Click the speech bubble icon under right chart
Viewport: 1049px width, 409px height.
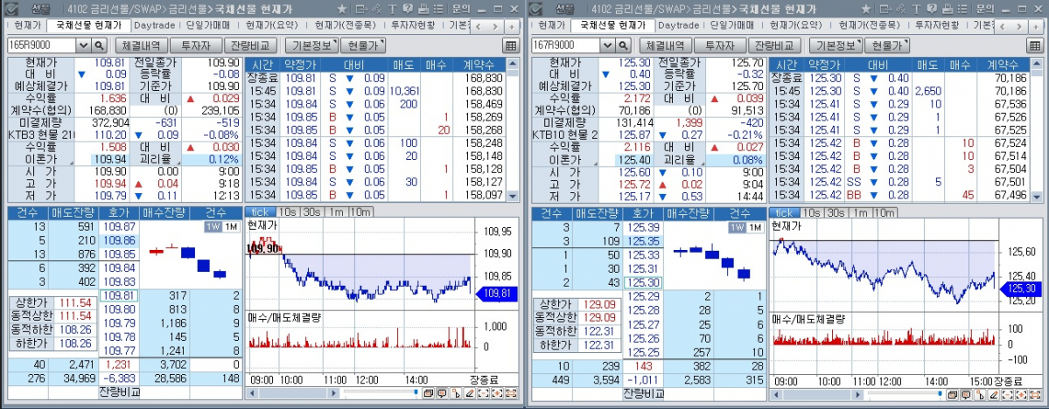point(966,393)
